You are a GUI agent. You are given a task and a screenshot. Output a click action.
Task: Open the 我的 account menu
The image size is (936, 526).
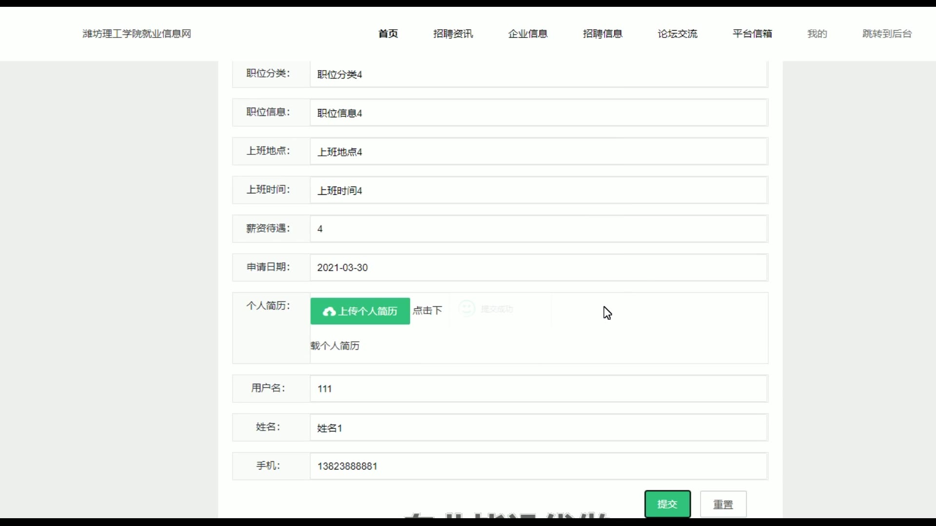(817, 34)
